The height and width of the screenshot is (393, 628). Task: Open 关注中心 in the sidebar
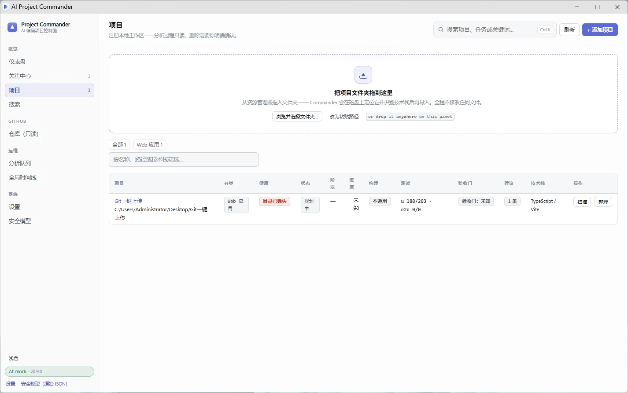[x=49, y=76]
